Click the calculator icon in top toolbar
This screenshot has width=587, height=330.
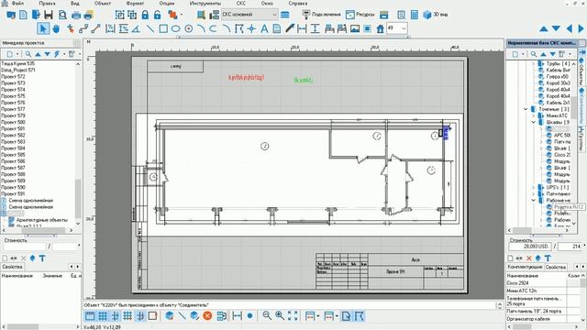415,15
